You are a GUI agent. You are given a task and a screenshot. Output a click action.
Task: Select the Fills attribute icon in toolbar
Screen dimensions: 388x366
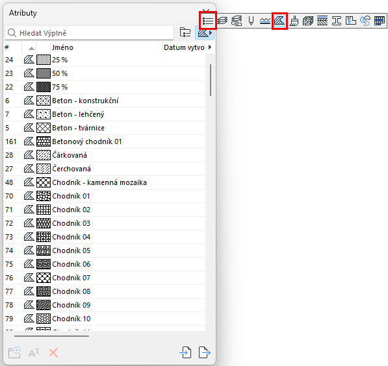[279, 21]
